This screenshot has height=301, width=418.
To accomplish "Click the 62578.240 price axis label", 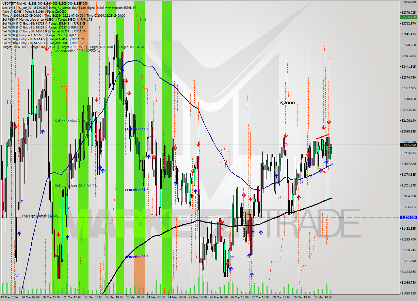I will (x=409, y=45).
